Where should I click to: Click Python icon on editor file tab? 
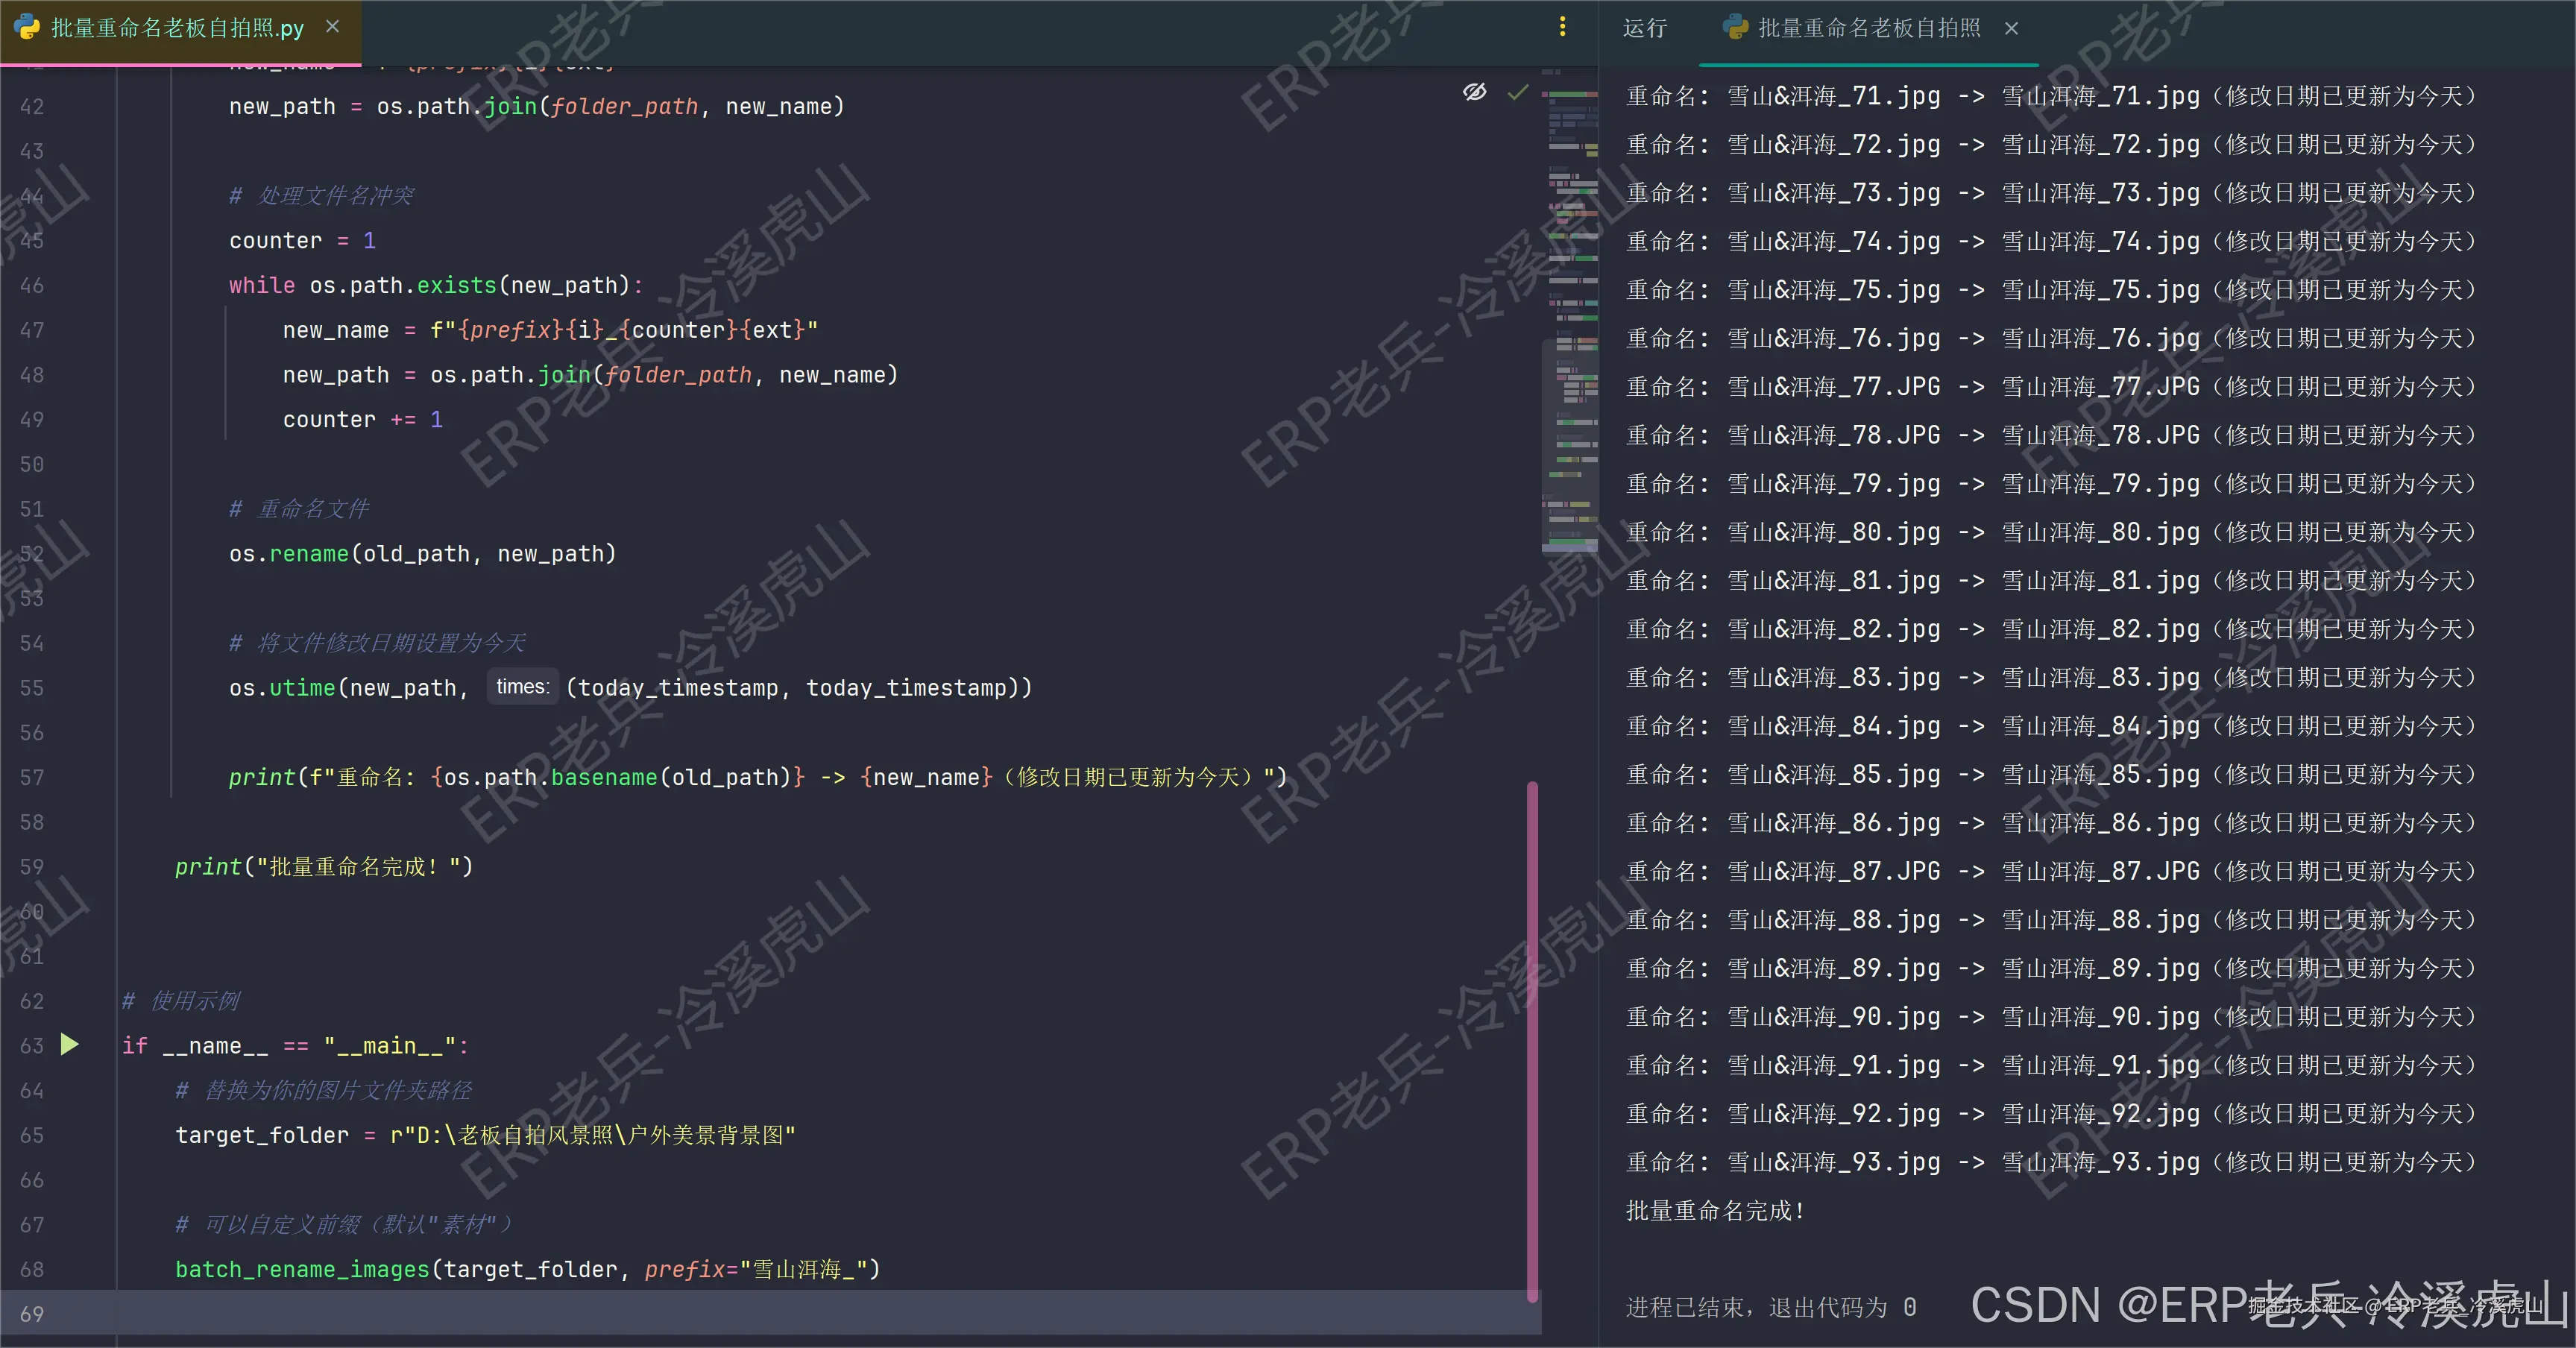[27, 27]
